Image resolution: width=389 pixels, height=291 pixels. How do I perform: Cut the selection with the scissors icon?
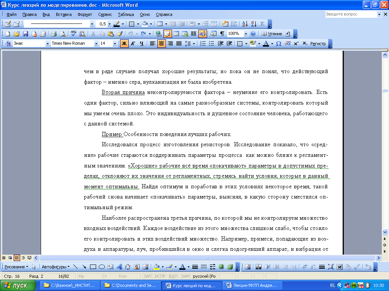tap(93, 34)
